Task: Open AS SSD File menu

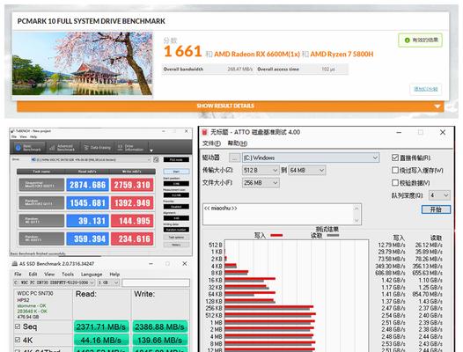Action: coord(18,274)
